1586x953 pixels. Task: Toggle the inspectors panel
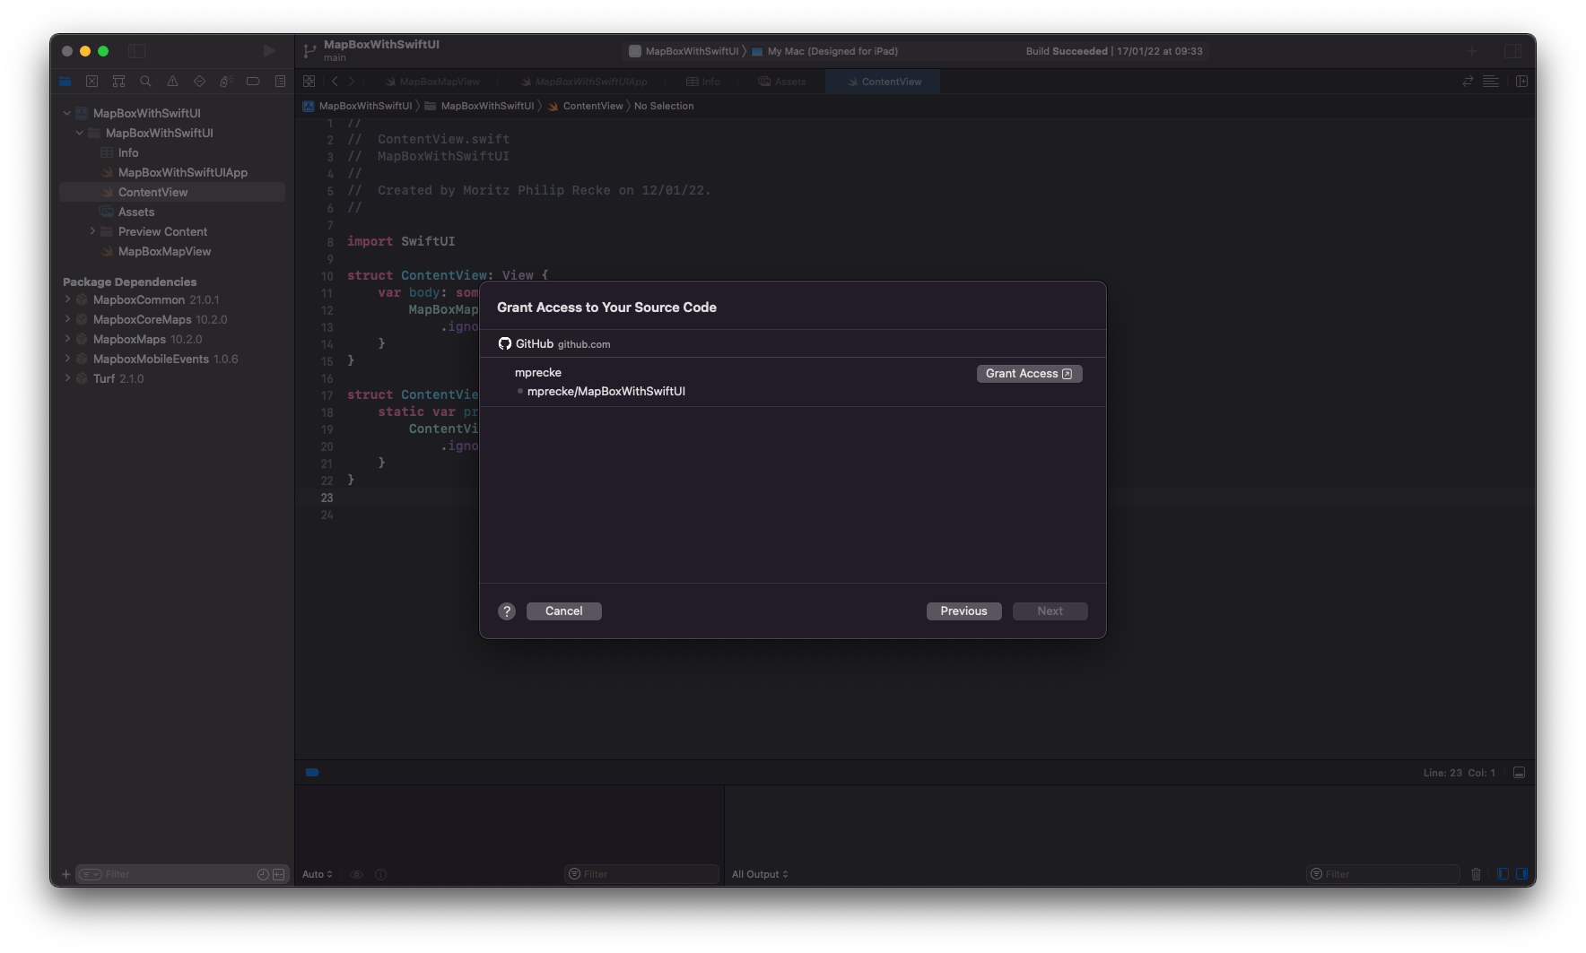(x=1513, y=51)
